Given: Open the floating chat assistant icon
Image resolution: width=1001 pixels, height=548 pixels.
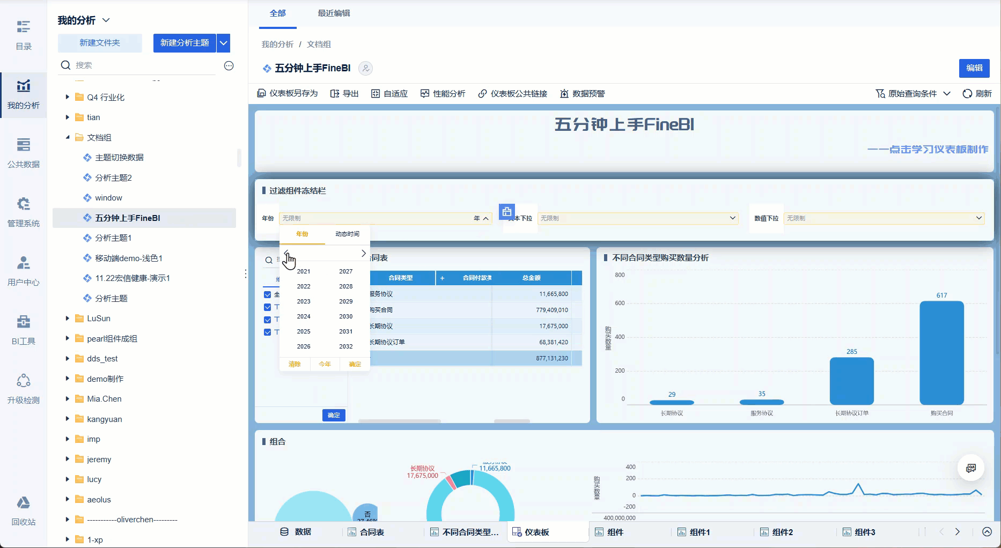Looking at the screenshot, I should tap(971, 468).
